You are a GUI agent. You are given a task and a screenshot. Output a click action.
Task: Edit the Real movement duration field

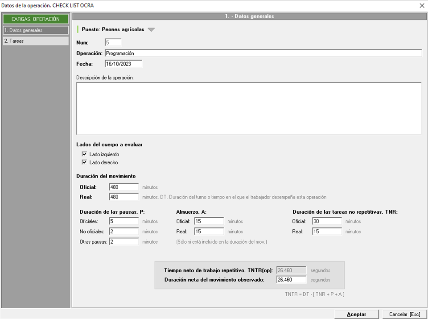click(x=123, y=197)
